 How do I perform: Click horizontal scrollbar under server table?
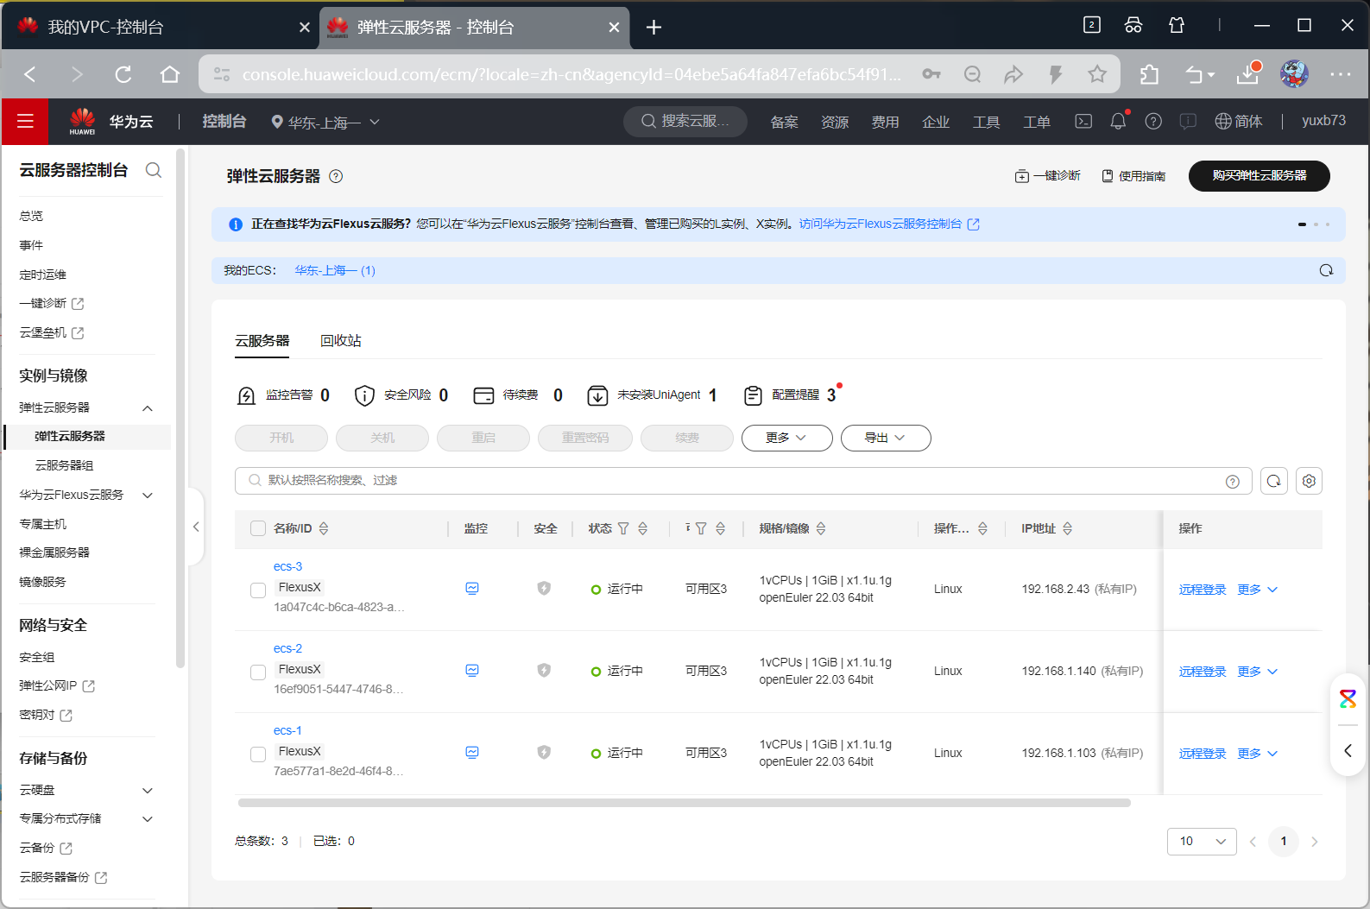click(684, 803)
